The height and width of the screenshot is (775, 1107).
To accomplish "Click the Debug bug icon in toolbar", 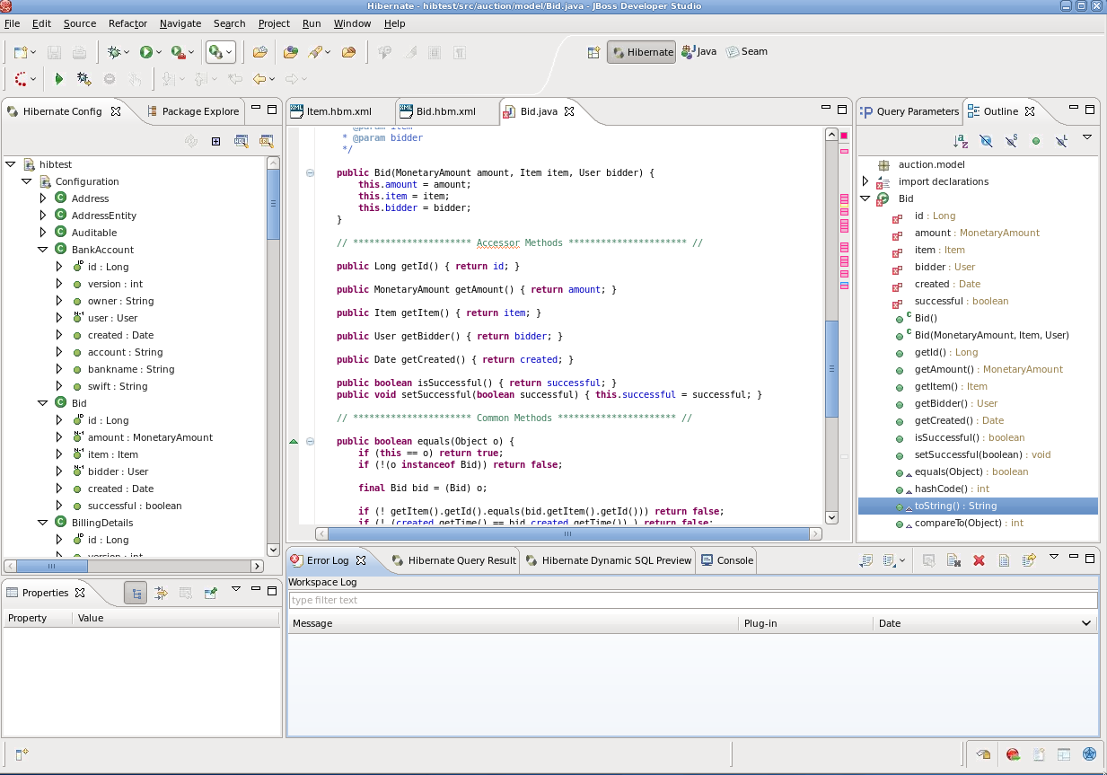I will pos(114,53).
